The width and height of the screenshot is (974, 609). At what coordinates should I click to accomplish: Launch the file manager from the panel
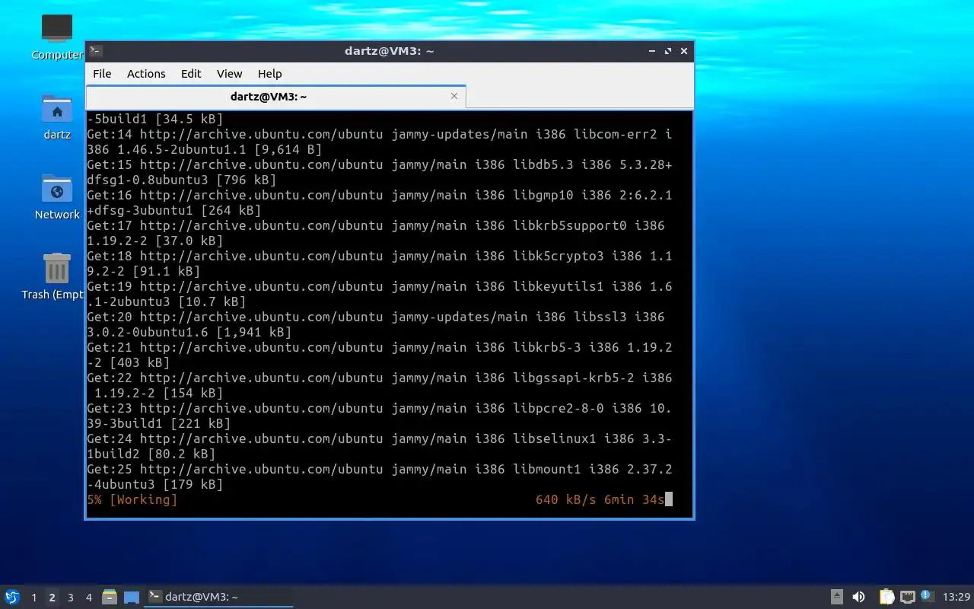[110, 597]
